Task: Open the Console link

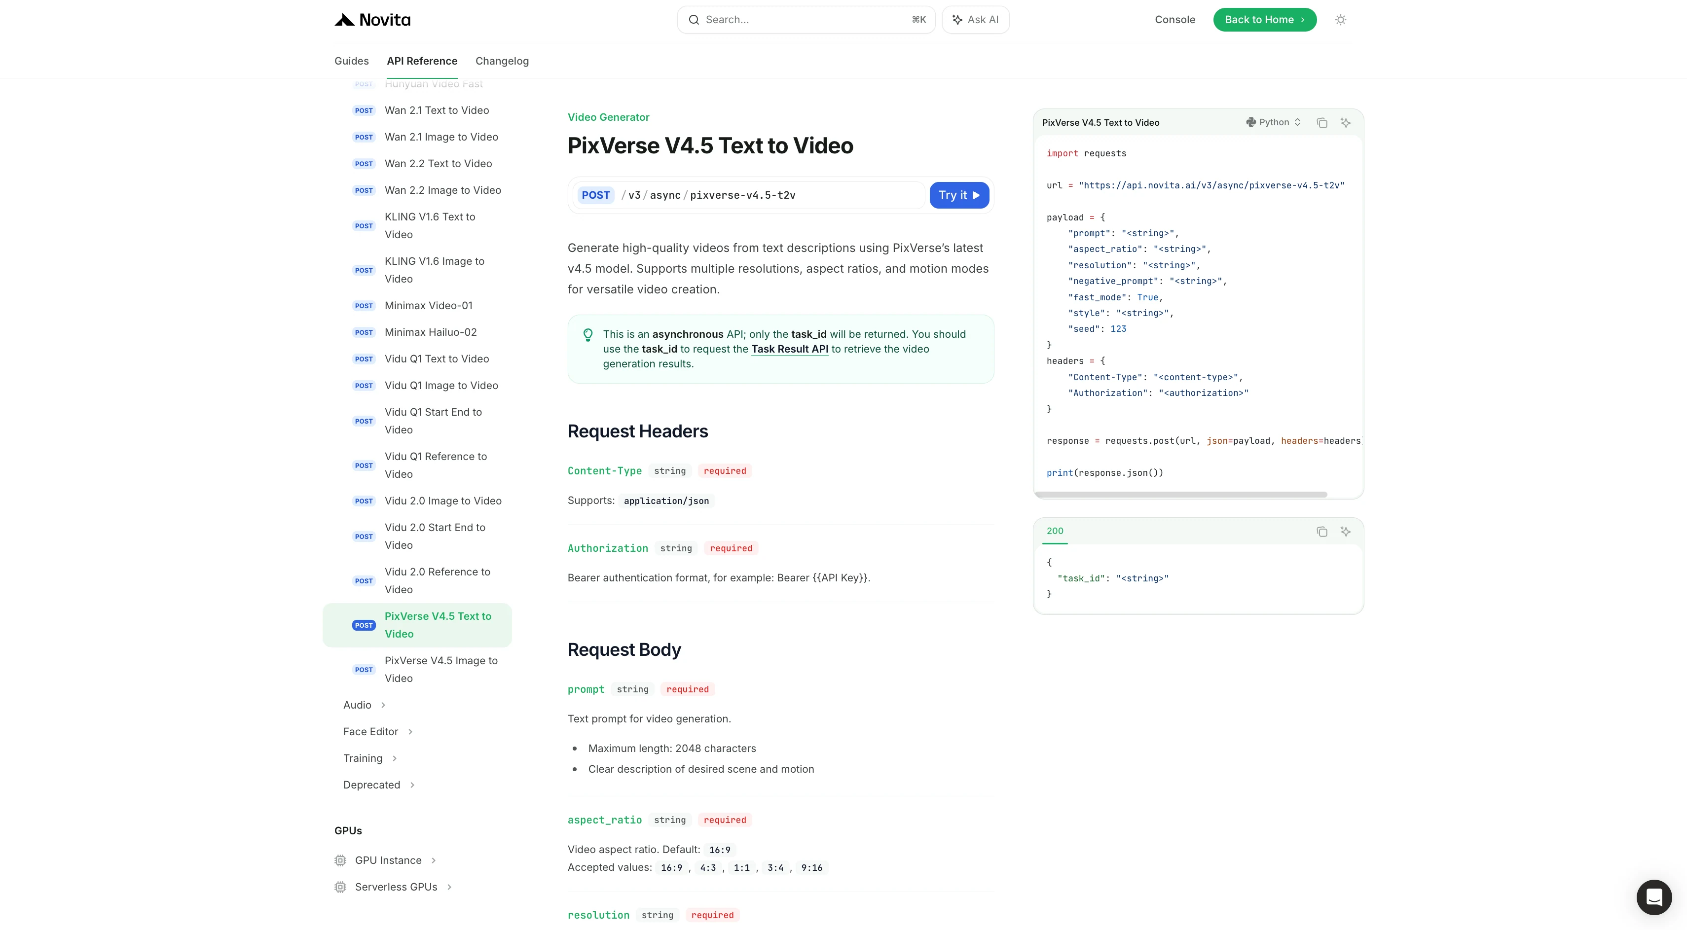Action: tap(1174, 20)
